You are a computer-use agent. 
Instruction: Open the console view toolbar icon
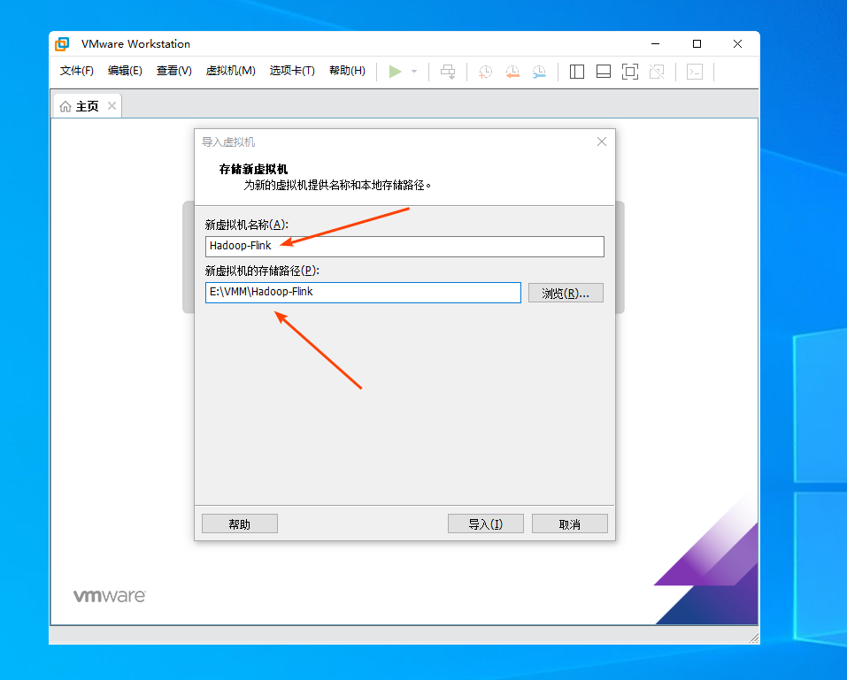(695, 72)
